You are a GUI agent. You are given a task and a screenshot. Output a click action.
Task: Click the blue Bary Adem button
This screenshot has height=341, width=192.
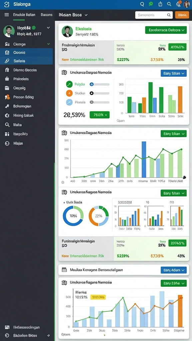173,270
